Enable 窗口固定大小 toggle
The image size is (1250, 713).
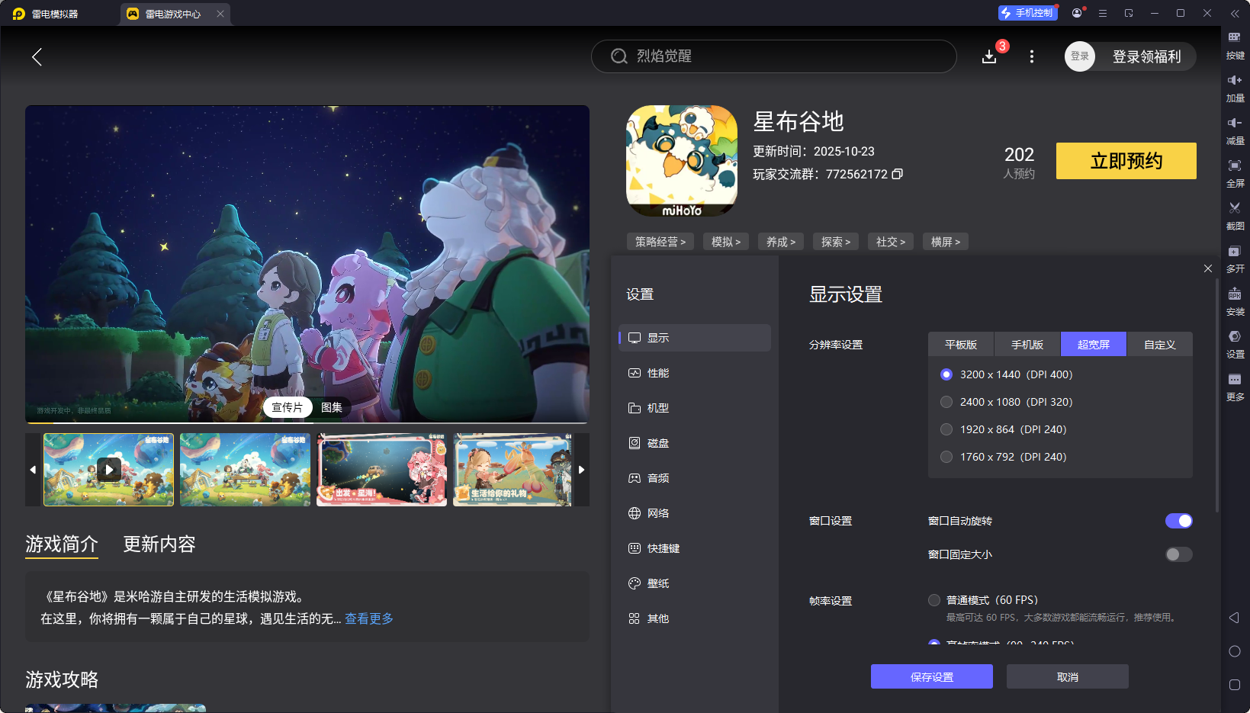pyautogui.click(x=1178, y=554)
